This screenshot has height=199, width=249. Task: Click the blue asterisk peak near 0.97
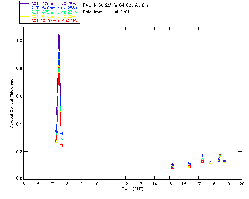tap(59, 45)
